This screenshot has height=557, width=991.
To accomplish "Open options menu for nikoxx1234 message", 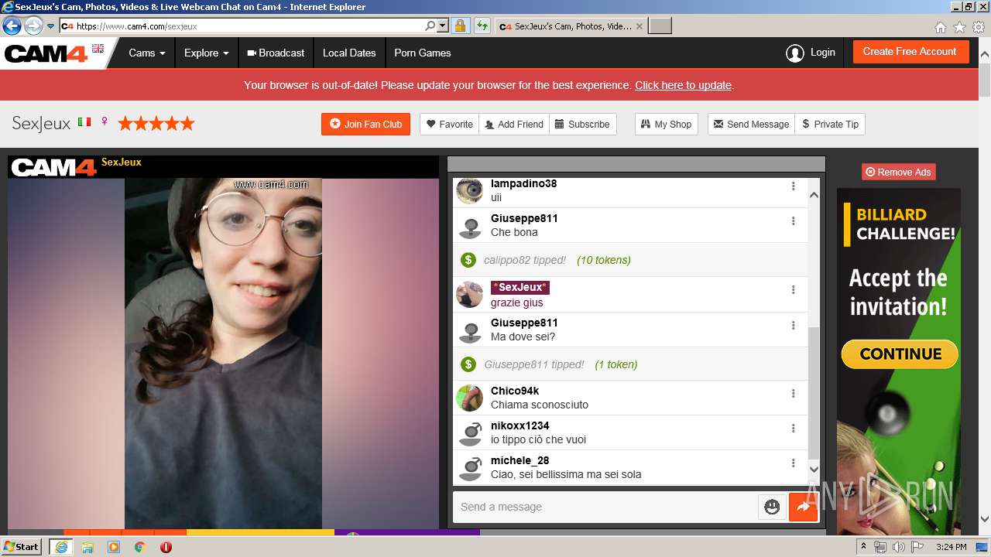I will (793, 429).
